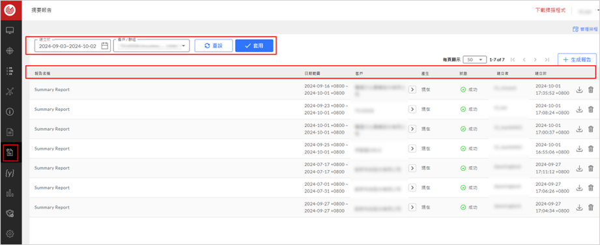The image size is (600, 245).
Task: Go to the first page of results
Action: coord(513,60)
